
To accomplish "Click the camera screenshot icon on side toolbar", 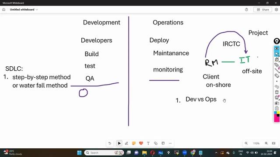I will tap(277, 103).
